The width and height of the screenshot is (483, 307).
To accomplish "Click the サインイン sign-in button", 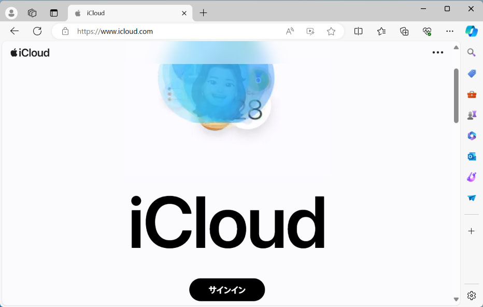I will (x=227, y=290).
